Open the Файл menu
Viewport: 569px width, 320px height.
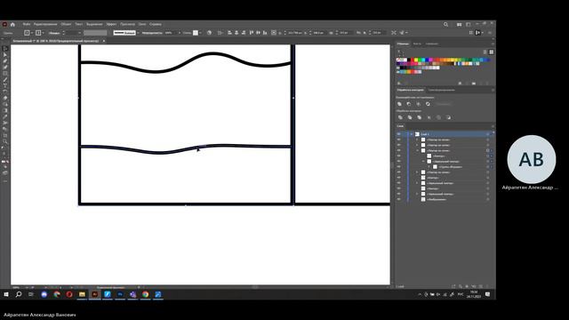pyautogui.click(x=27, y=24)
